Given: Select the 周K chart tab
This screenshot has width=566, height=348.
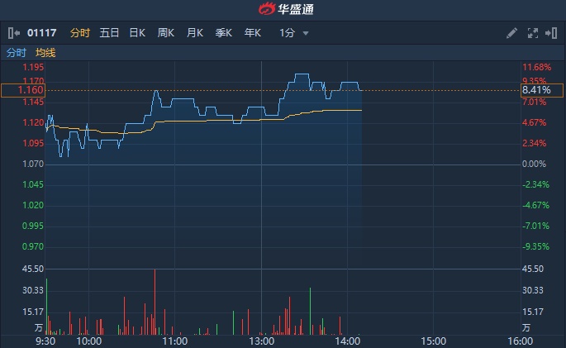Looking at the screenshot, I should pos(166,33).
